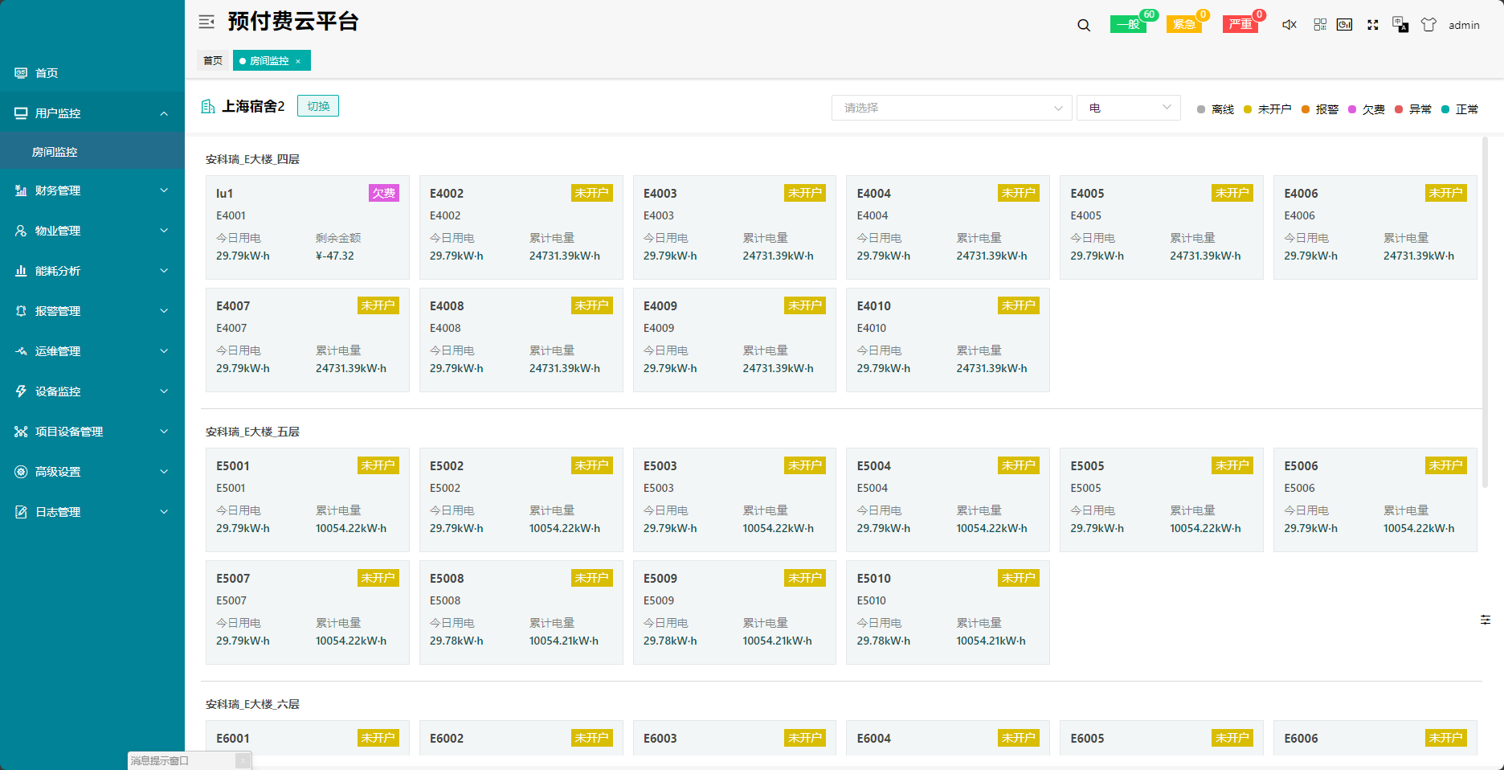
Task: Click the language translation icon
Action: pyautogui.click(x=1400, y=25)
